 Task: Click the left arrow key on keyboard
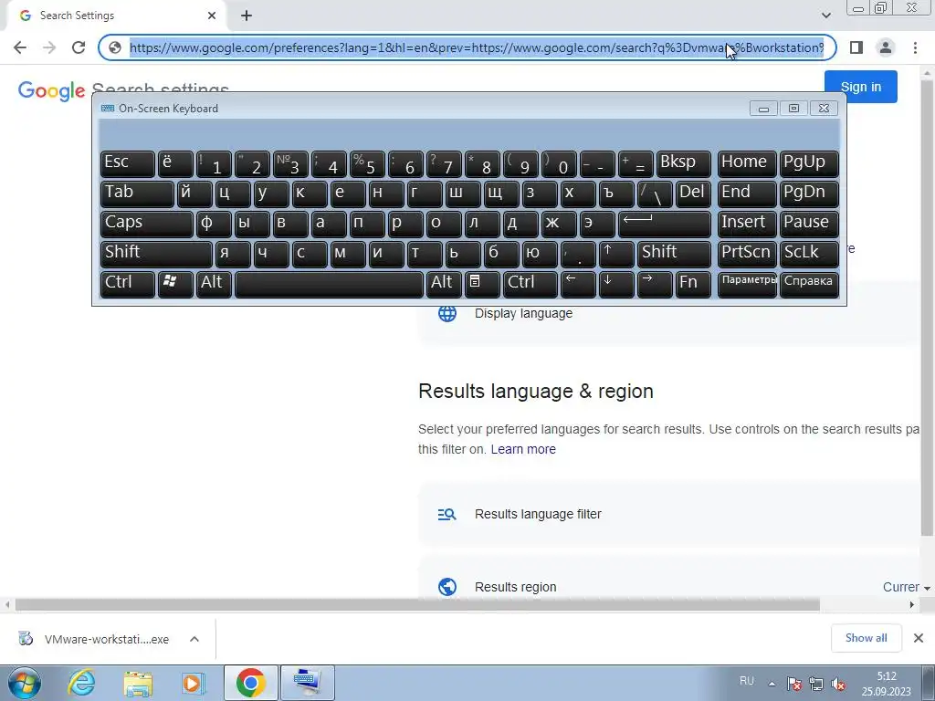578,285
